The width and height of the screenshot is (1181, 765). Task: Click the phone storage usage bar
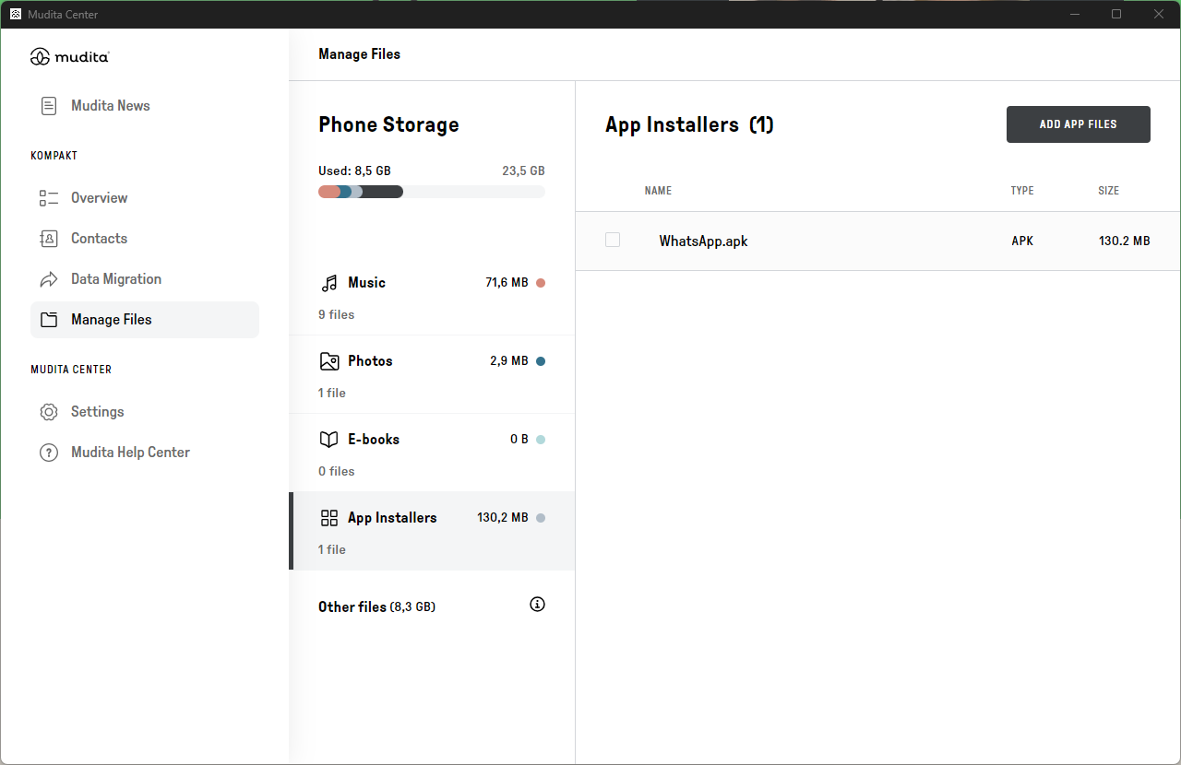[x=432, y=192]
